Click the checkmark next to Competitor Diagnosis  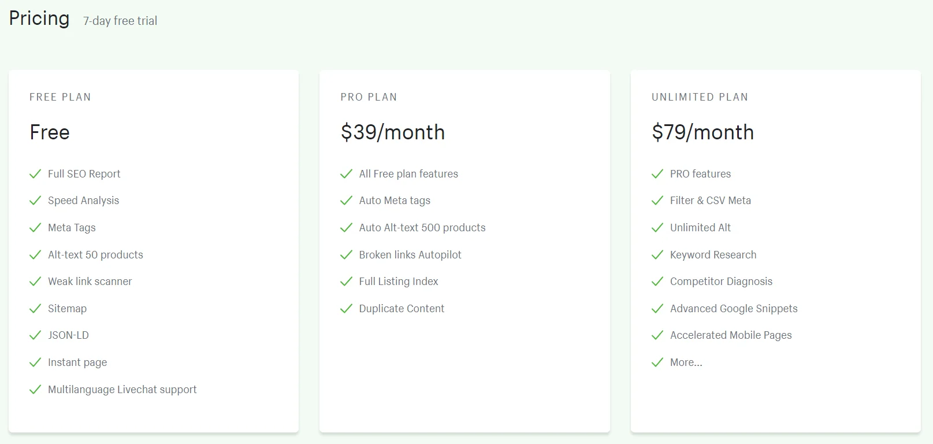click(x=657, y=282)
